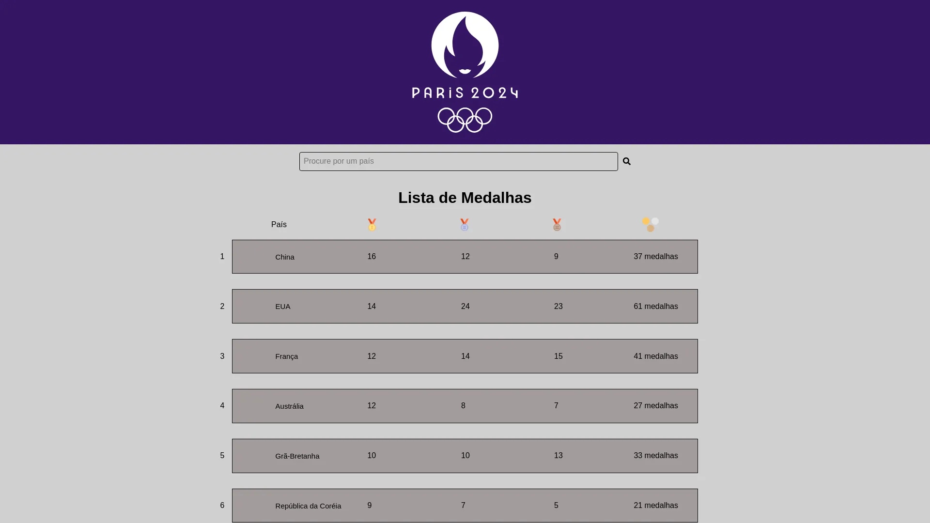Click the gold medal column icon
The image size is (930, 523).
(372, 225)
